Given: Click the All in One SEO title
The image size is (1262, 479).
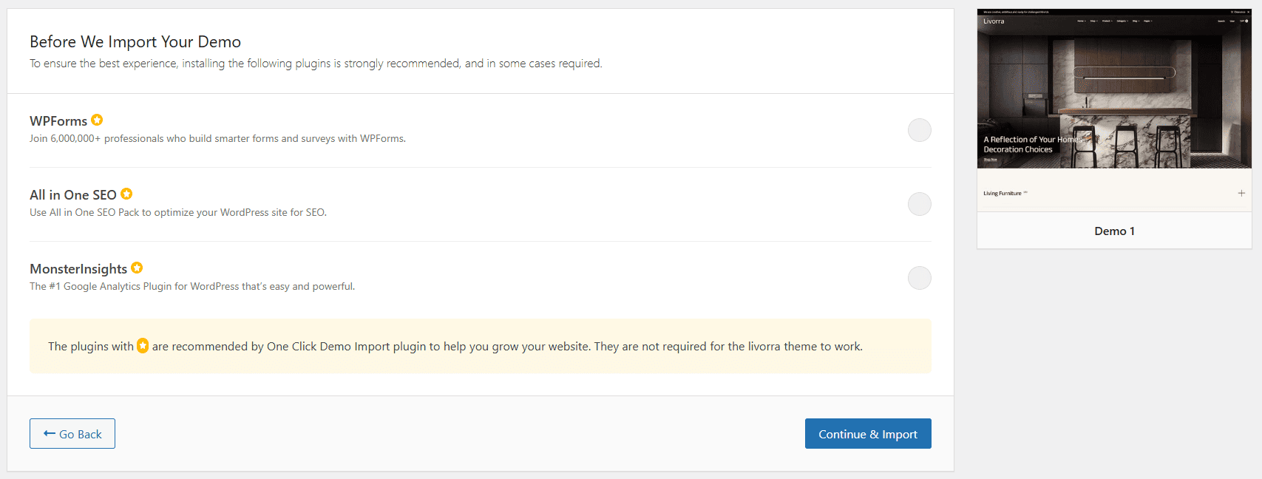Looking at the screenshot, I should (73, 195).
